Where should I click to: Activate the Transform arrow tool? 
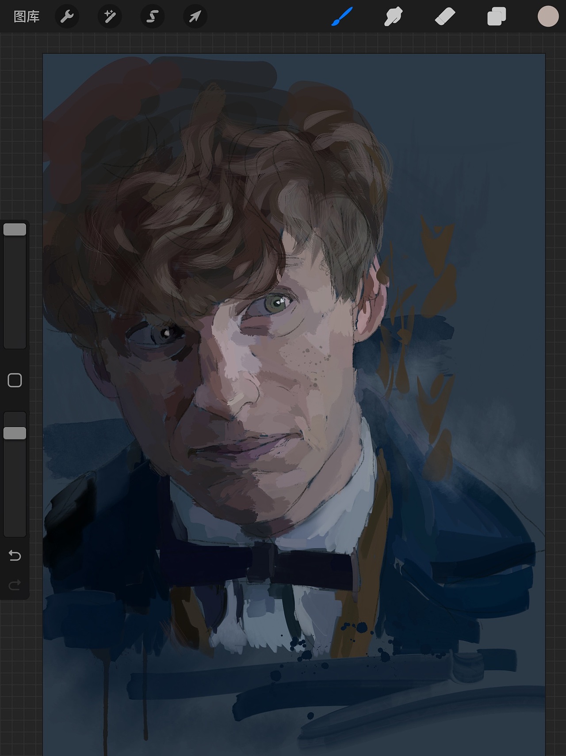(195, 17)
